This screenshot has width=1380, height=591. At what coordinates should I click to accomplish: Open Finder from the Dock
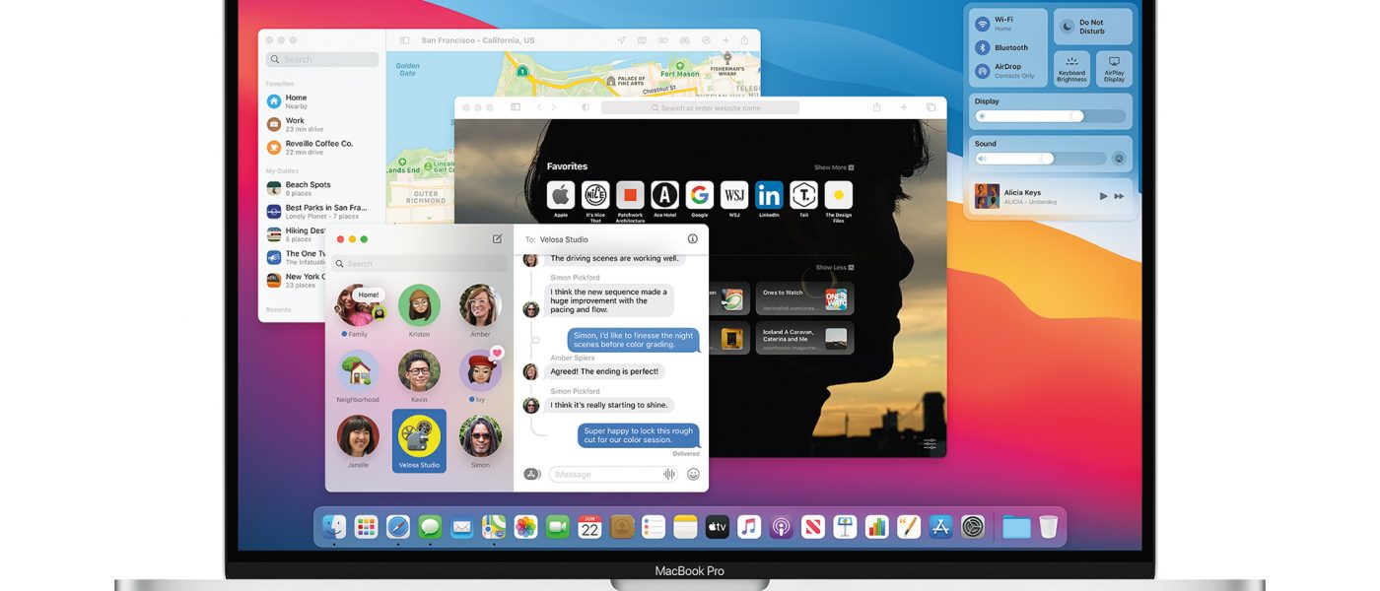(334, 527)
